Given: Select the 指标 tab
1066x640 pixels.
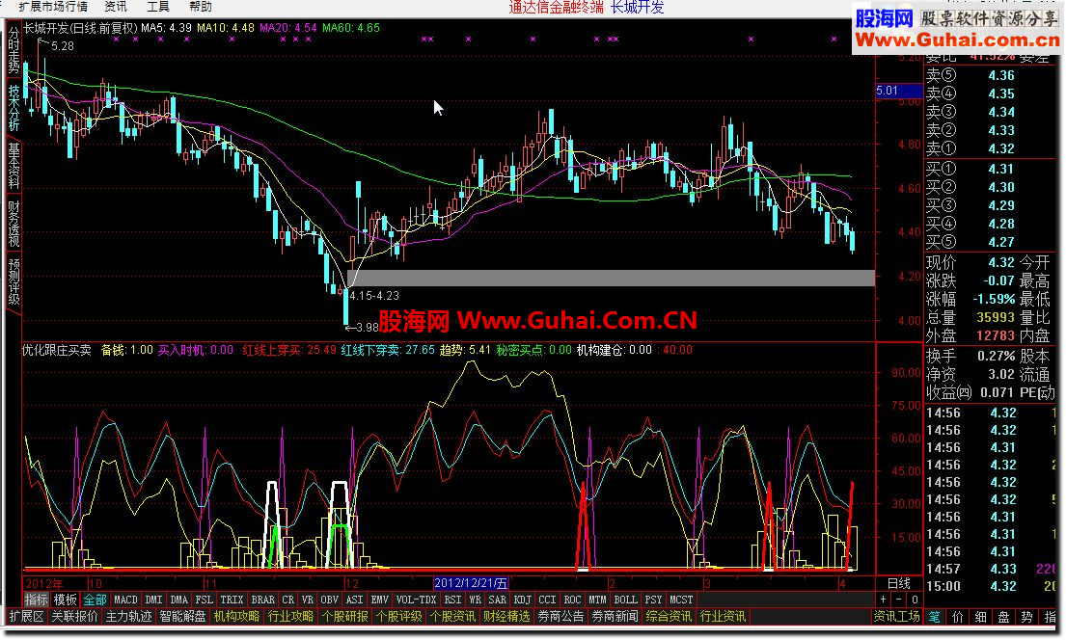Looking at the screenshot, I should tap(37, 600).
